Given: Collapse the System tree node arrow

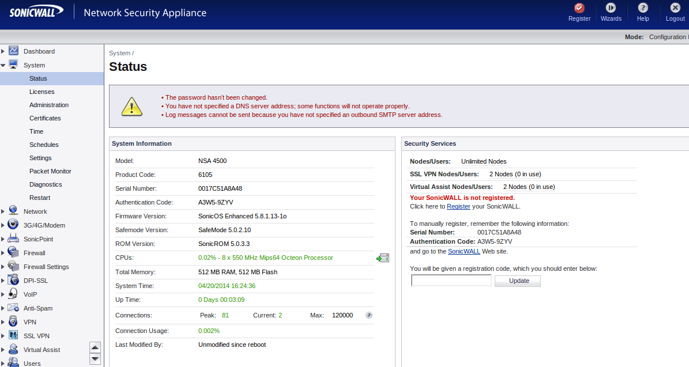Looking at the screenshot, I should coord(3,65).
